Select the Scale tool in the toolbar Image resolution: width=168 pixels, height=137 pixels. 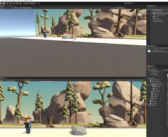pos(10,3)
